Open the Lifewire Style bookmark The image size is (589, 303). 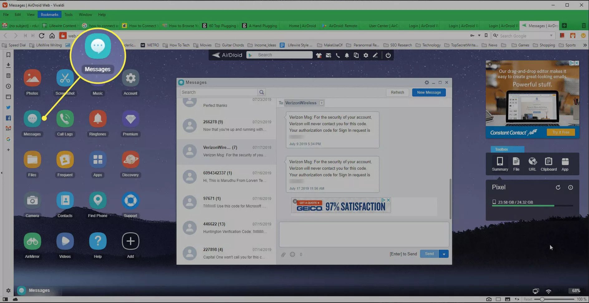click(297, 45)
